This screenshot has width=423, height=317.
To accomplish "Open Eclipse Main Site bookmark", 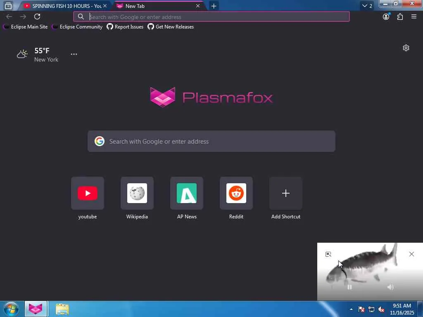I will (26, 27).
